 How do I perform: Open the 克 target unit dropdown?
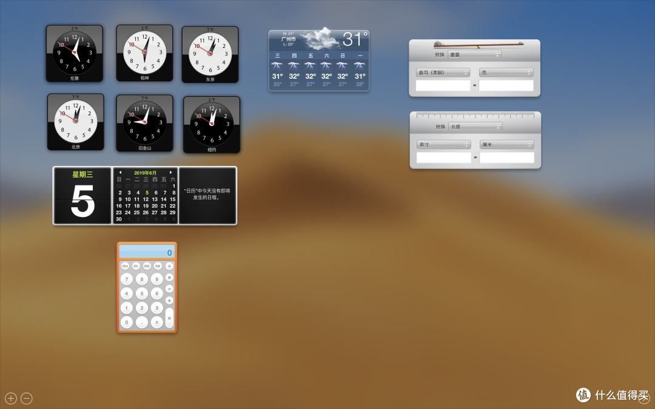(x=506, y=73)
